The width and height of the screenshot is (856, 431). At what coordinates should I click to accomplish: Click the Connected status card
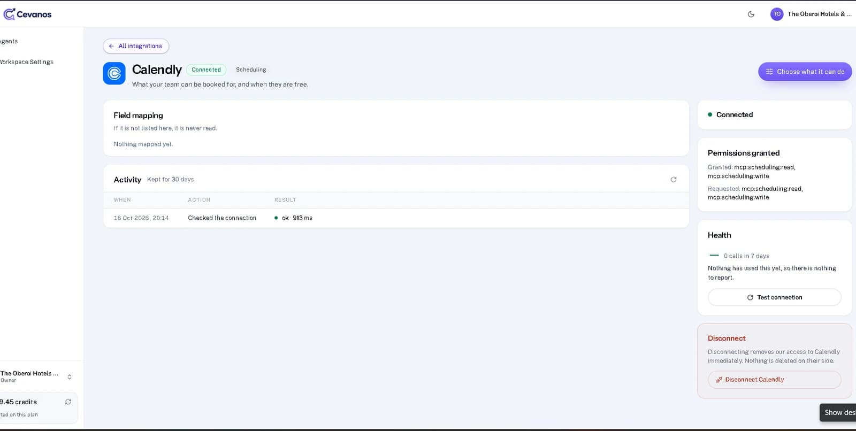pyautogui.click(x=774, y=114)
